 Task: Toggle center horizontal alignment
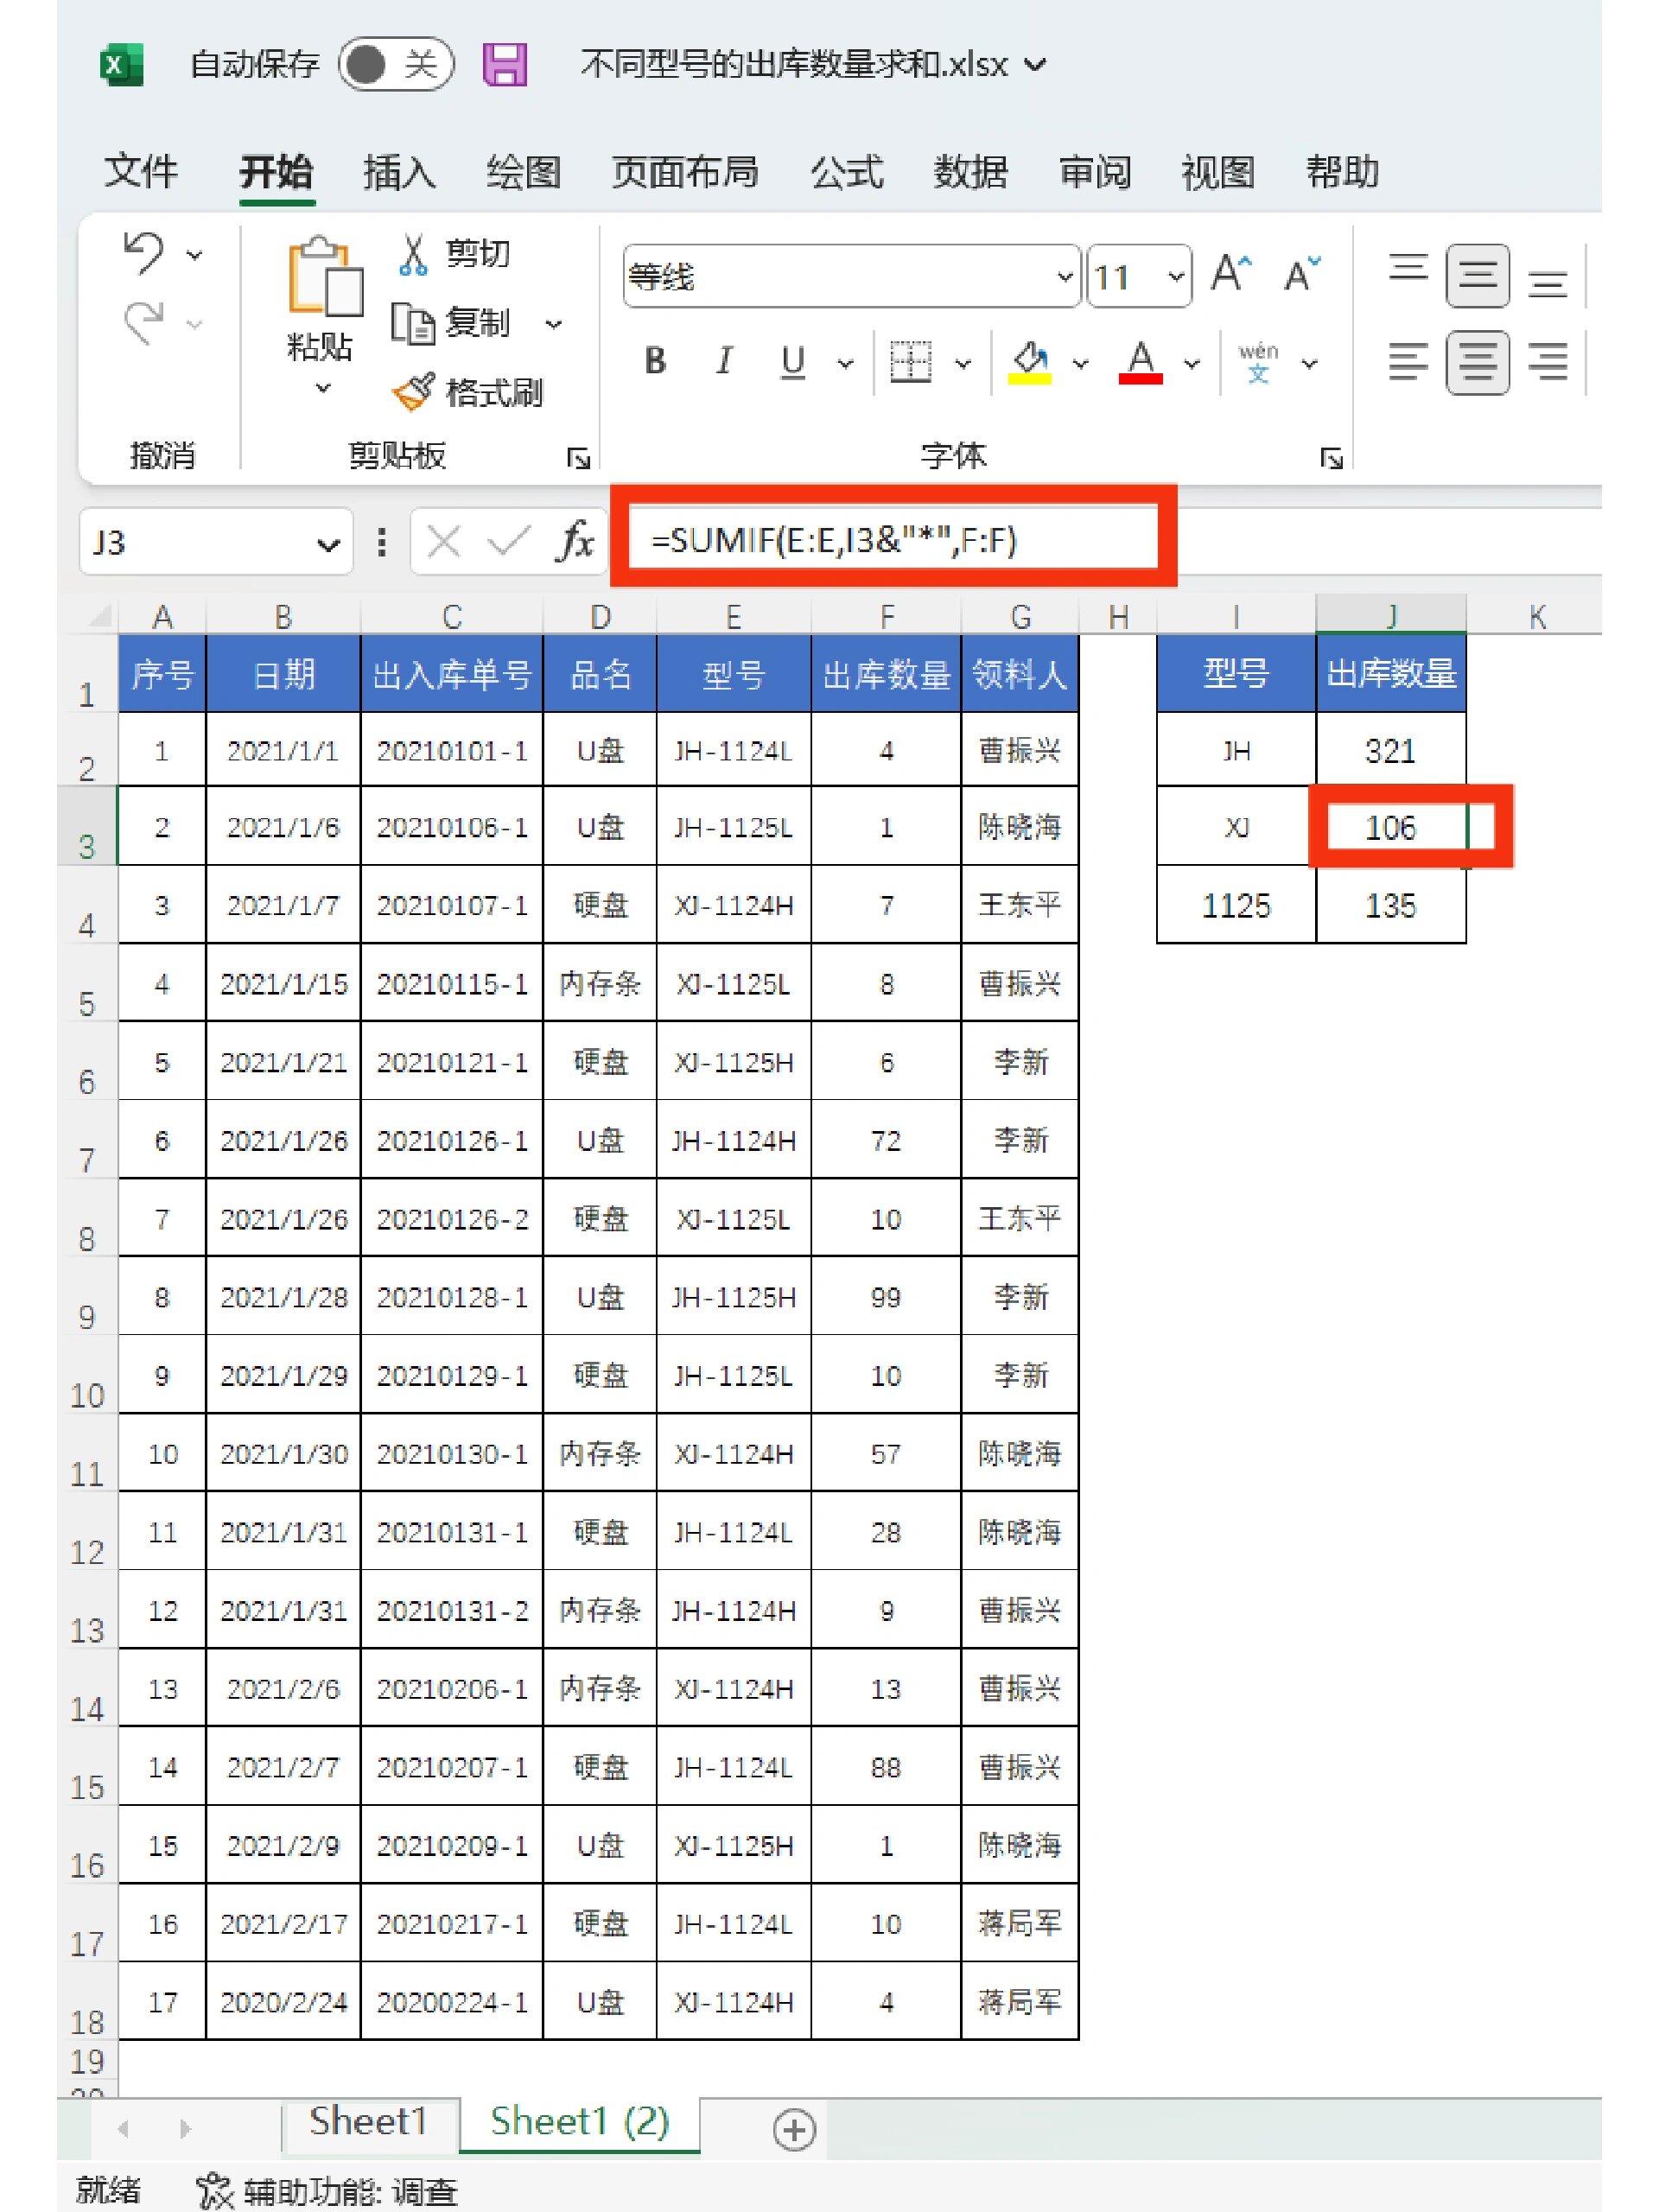(1478, 362)
